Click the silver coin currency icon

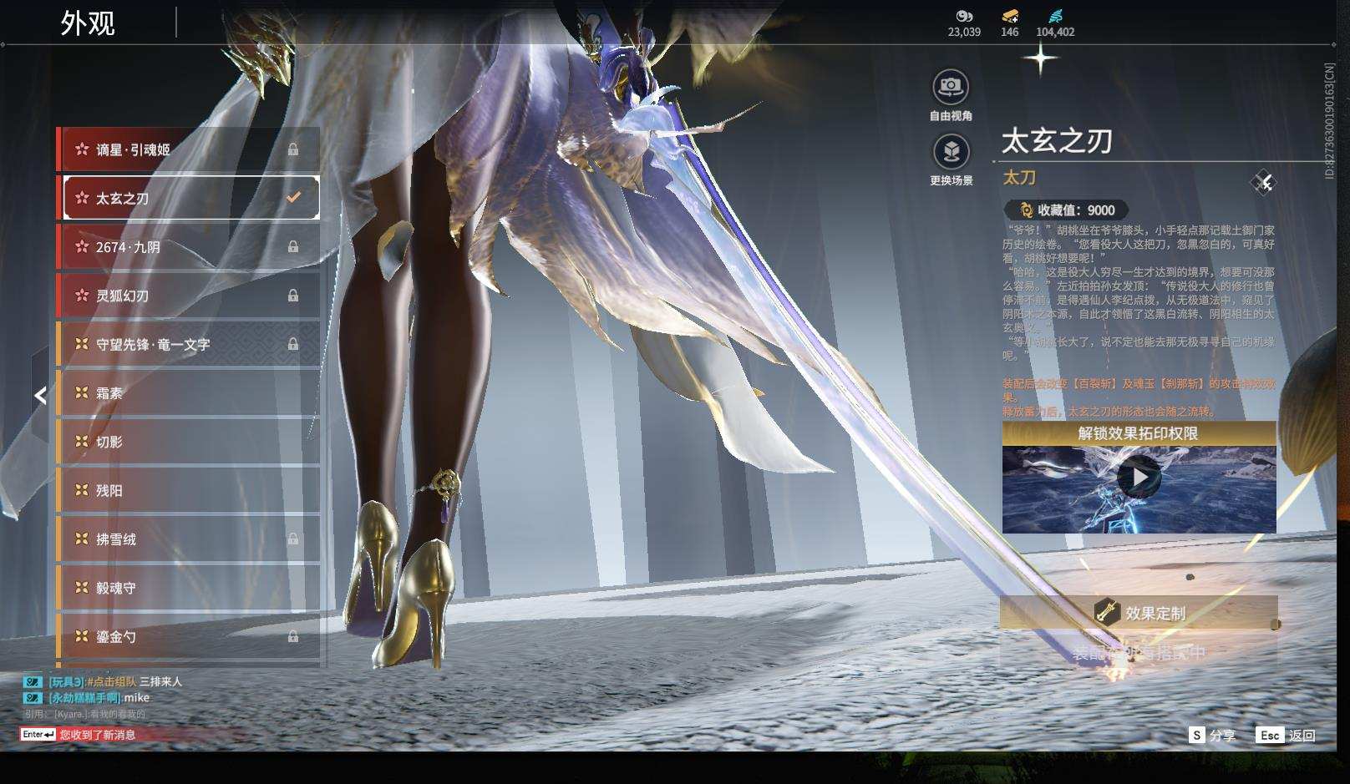pyautogui.click(x=964, y=16)
